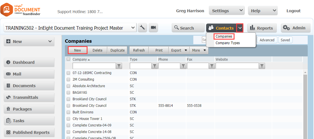Open the project selector dropdown
314x139 pixels.
click(133, 28)
